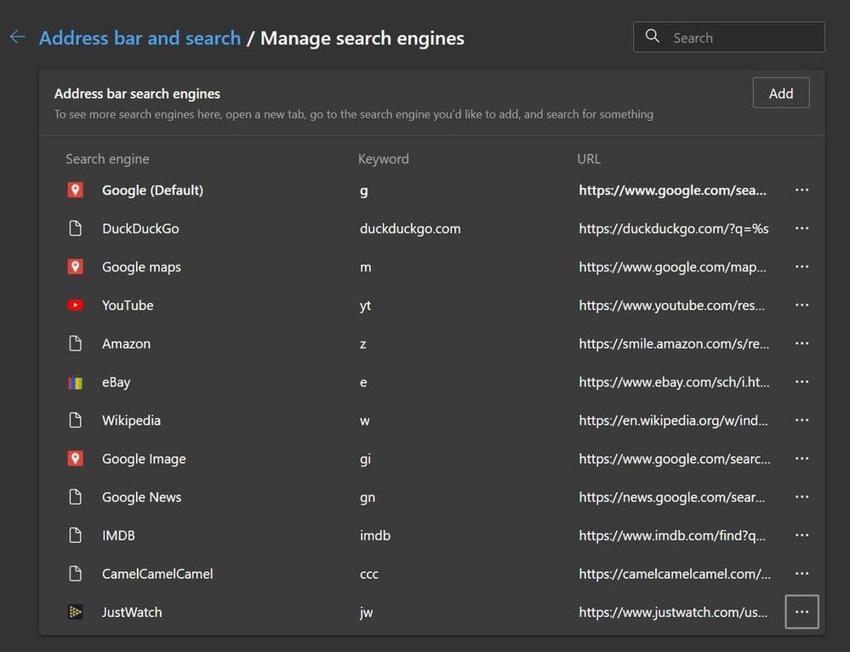The image size is (850, 652).
Task: Click the gi keyword
Action: click(365, 460)
